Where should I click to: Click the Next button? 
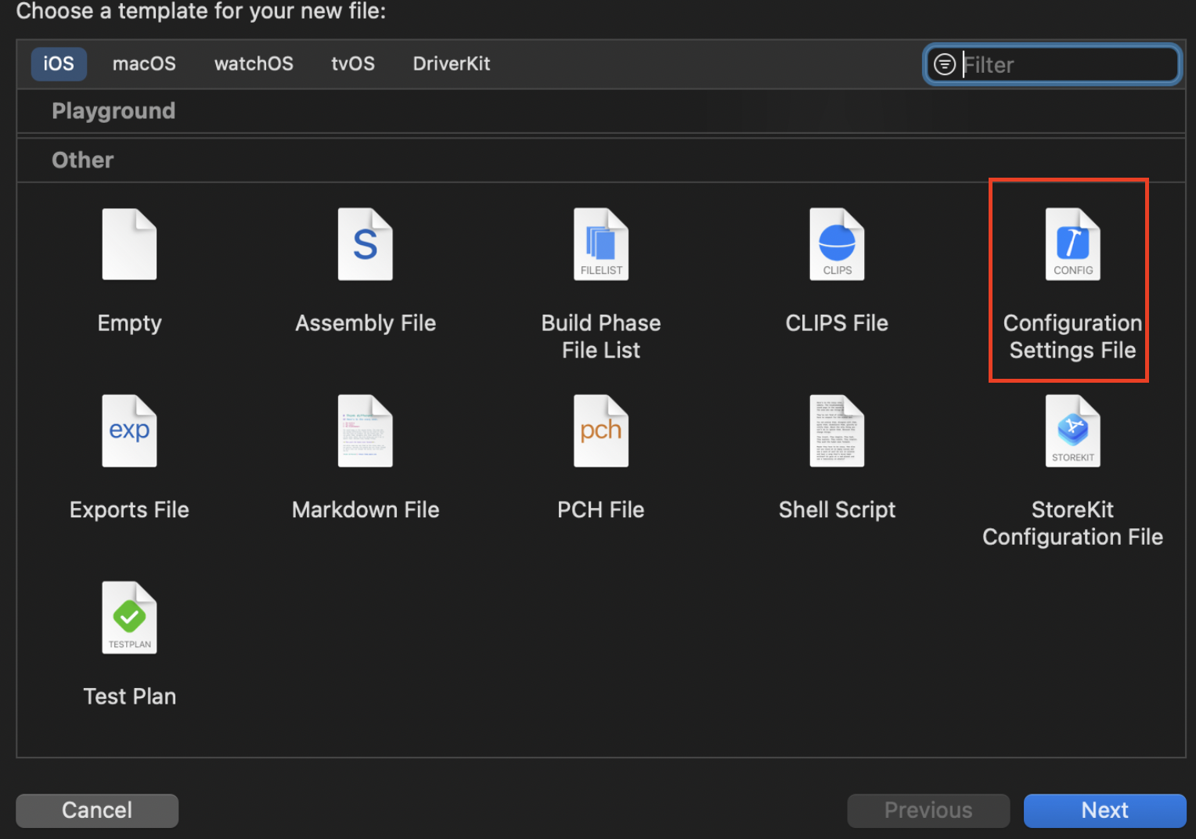(1104, 810)
